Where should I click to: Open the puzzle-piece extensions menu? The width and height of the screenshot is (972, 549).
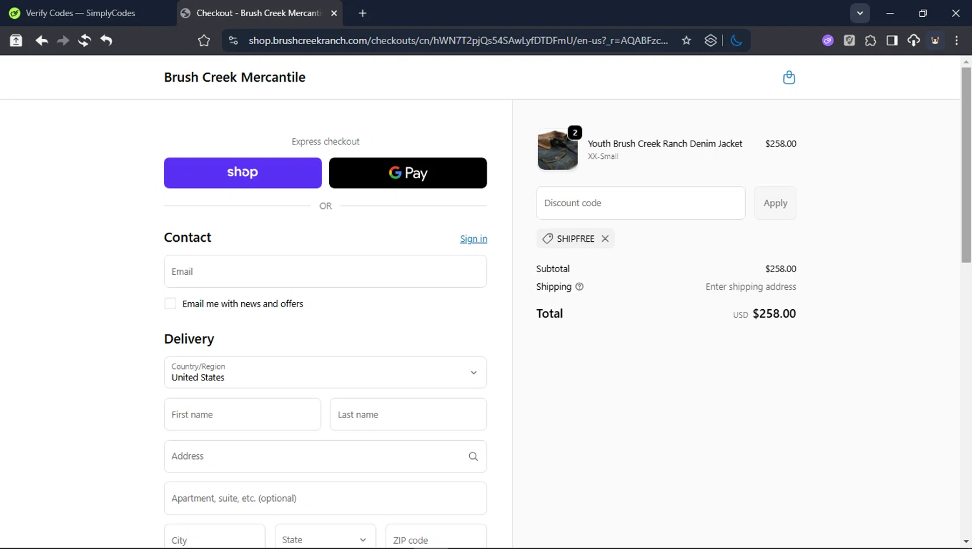click(x=870, y=40)
